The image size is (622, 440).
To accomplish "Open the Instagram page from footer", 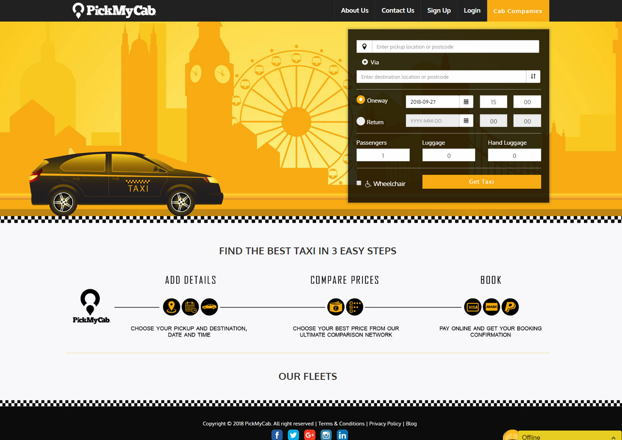I will (326, 435).
